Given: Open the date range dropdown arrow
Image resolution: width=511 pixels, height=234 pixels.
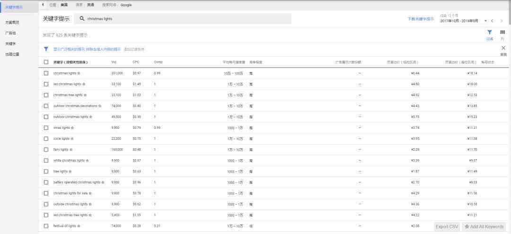Looking at the screenshot, I should (485, 21).
